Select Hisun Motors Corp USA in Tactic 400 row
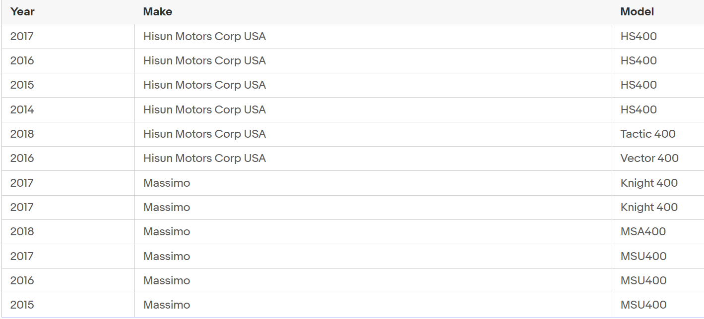The image size is (704, 319). 204,134
